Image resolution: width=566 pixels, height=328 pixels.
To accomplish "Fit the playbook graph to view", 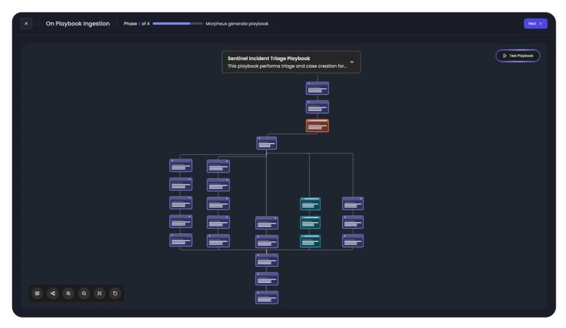I will pyautogui.click(x=99, y=293).
